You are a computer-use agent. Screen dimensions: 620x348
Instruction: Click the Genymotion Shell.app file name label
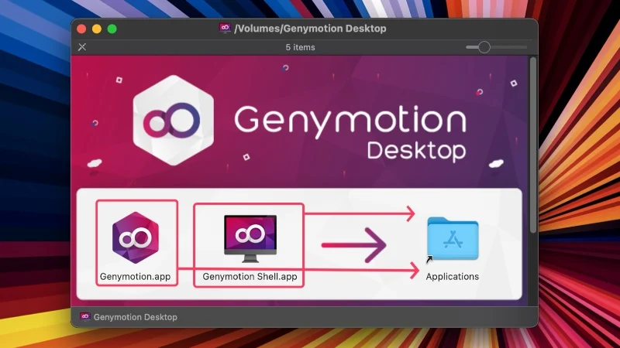pyautogui.click(x=250, y=276)
